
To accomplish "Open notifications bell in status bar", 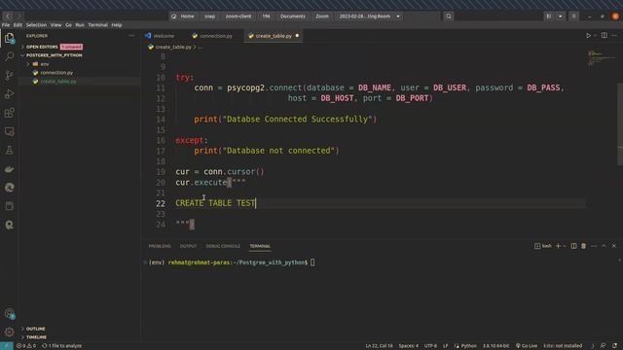I will tap(615, 346).
